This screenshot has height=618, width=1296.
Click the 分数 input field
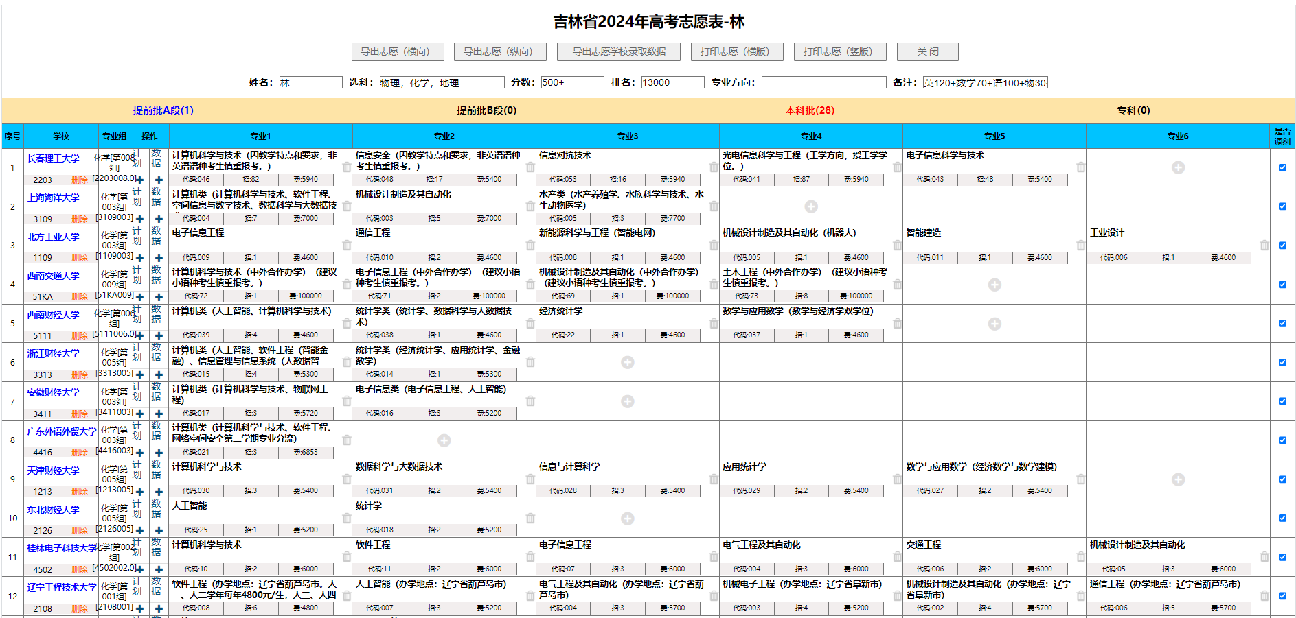[572, 82]
